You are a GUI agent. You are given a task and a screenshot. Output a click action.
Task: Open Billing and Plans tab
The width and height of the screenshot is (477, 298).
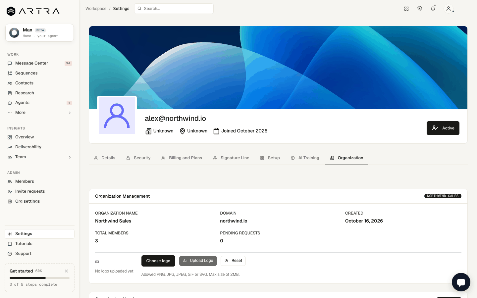pos(182,158)
